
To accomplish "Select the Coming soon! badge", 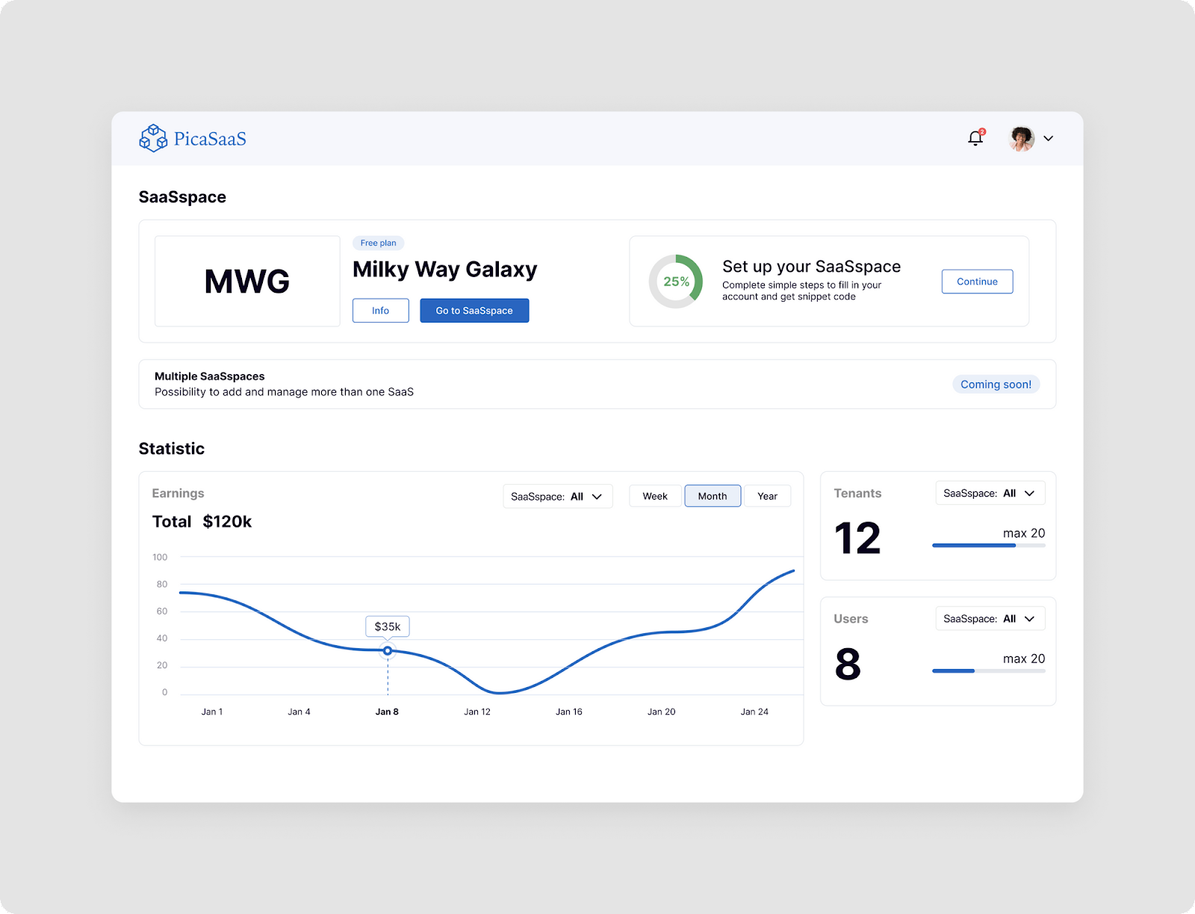I will point(996,384).
